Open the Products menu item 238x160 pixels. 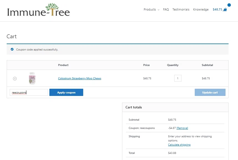click(x=150, y=9)
